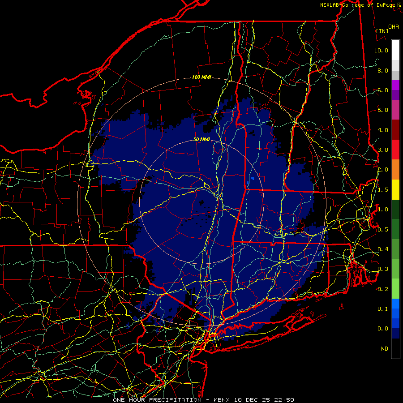Click the 0.2 legend value
The width and height of the screenshot is (403, 403).
pyautogui.click(x=383, y=289)
